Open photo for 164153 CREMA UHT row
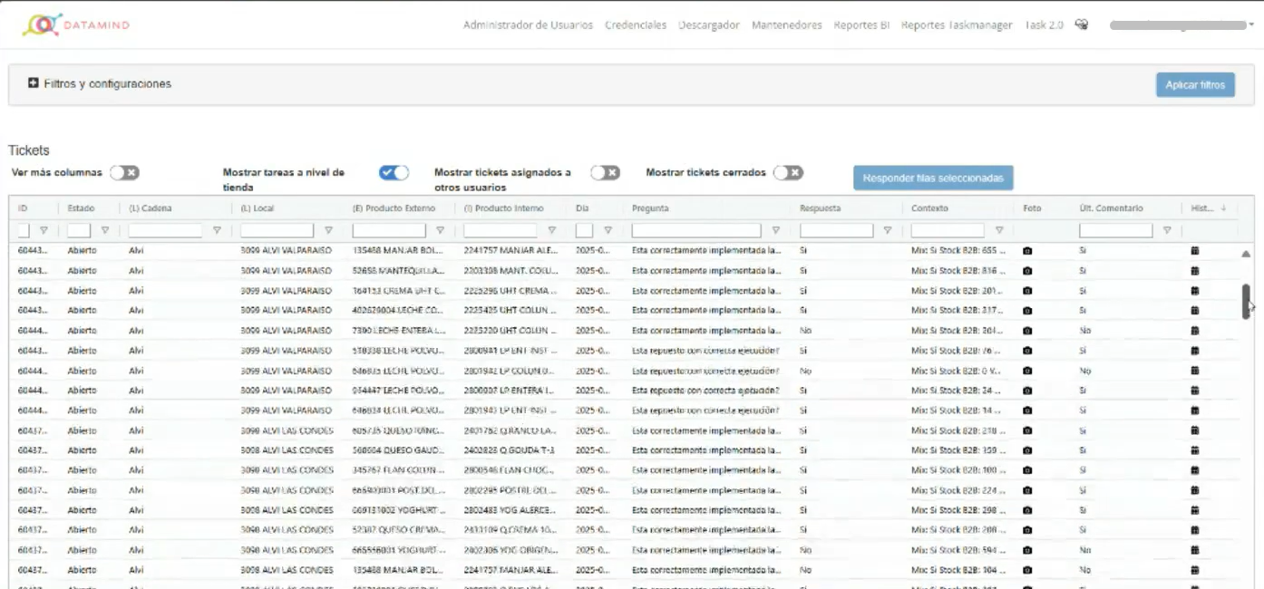Image resolution: width=1264 pixels, height=589 pixels. pyautogui.click(x=1027, y=290)
